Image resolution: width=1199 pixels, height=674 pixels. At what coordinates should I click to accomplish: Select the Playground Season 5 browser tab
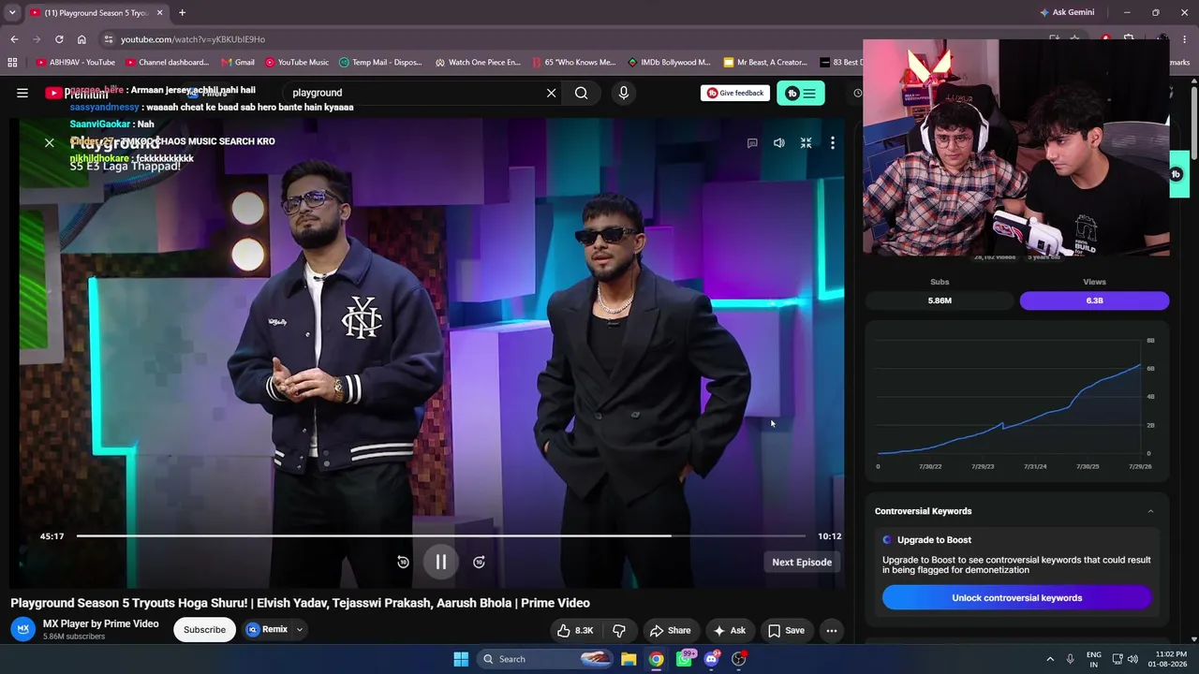coord(96,13)
